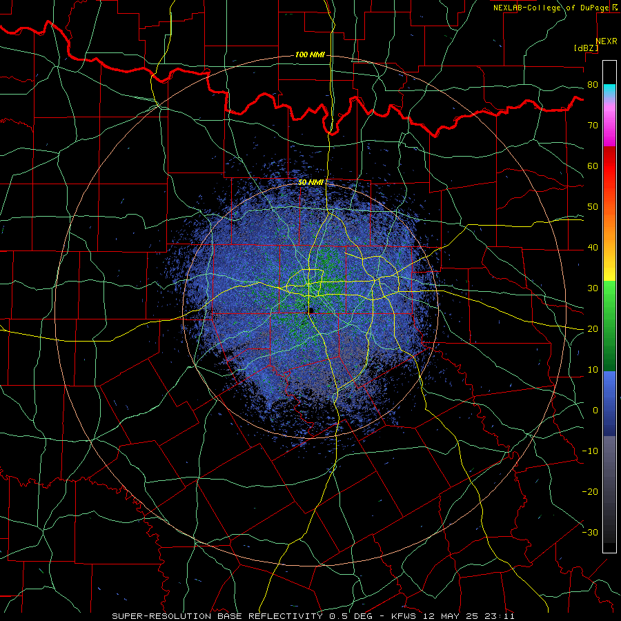Click the -10 value on the dBZ scale
The height and width of the screenshot is (621, 621).
590,451
